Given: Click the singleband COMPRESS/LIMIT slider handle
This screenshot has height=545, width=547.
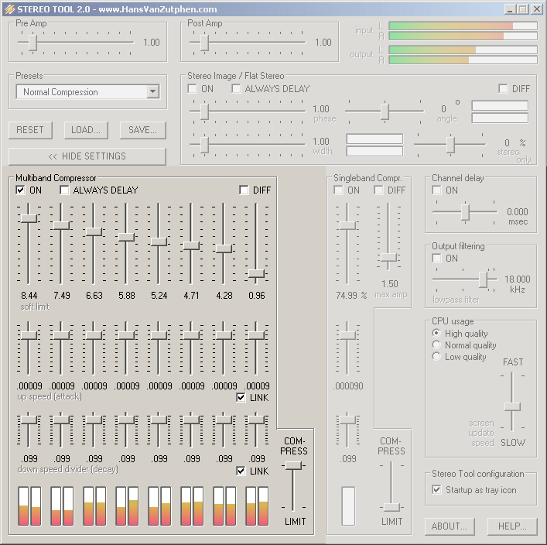Looking at the screenshot, I should coord(391,507).
